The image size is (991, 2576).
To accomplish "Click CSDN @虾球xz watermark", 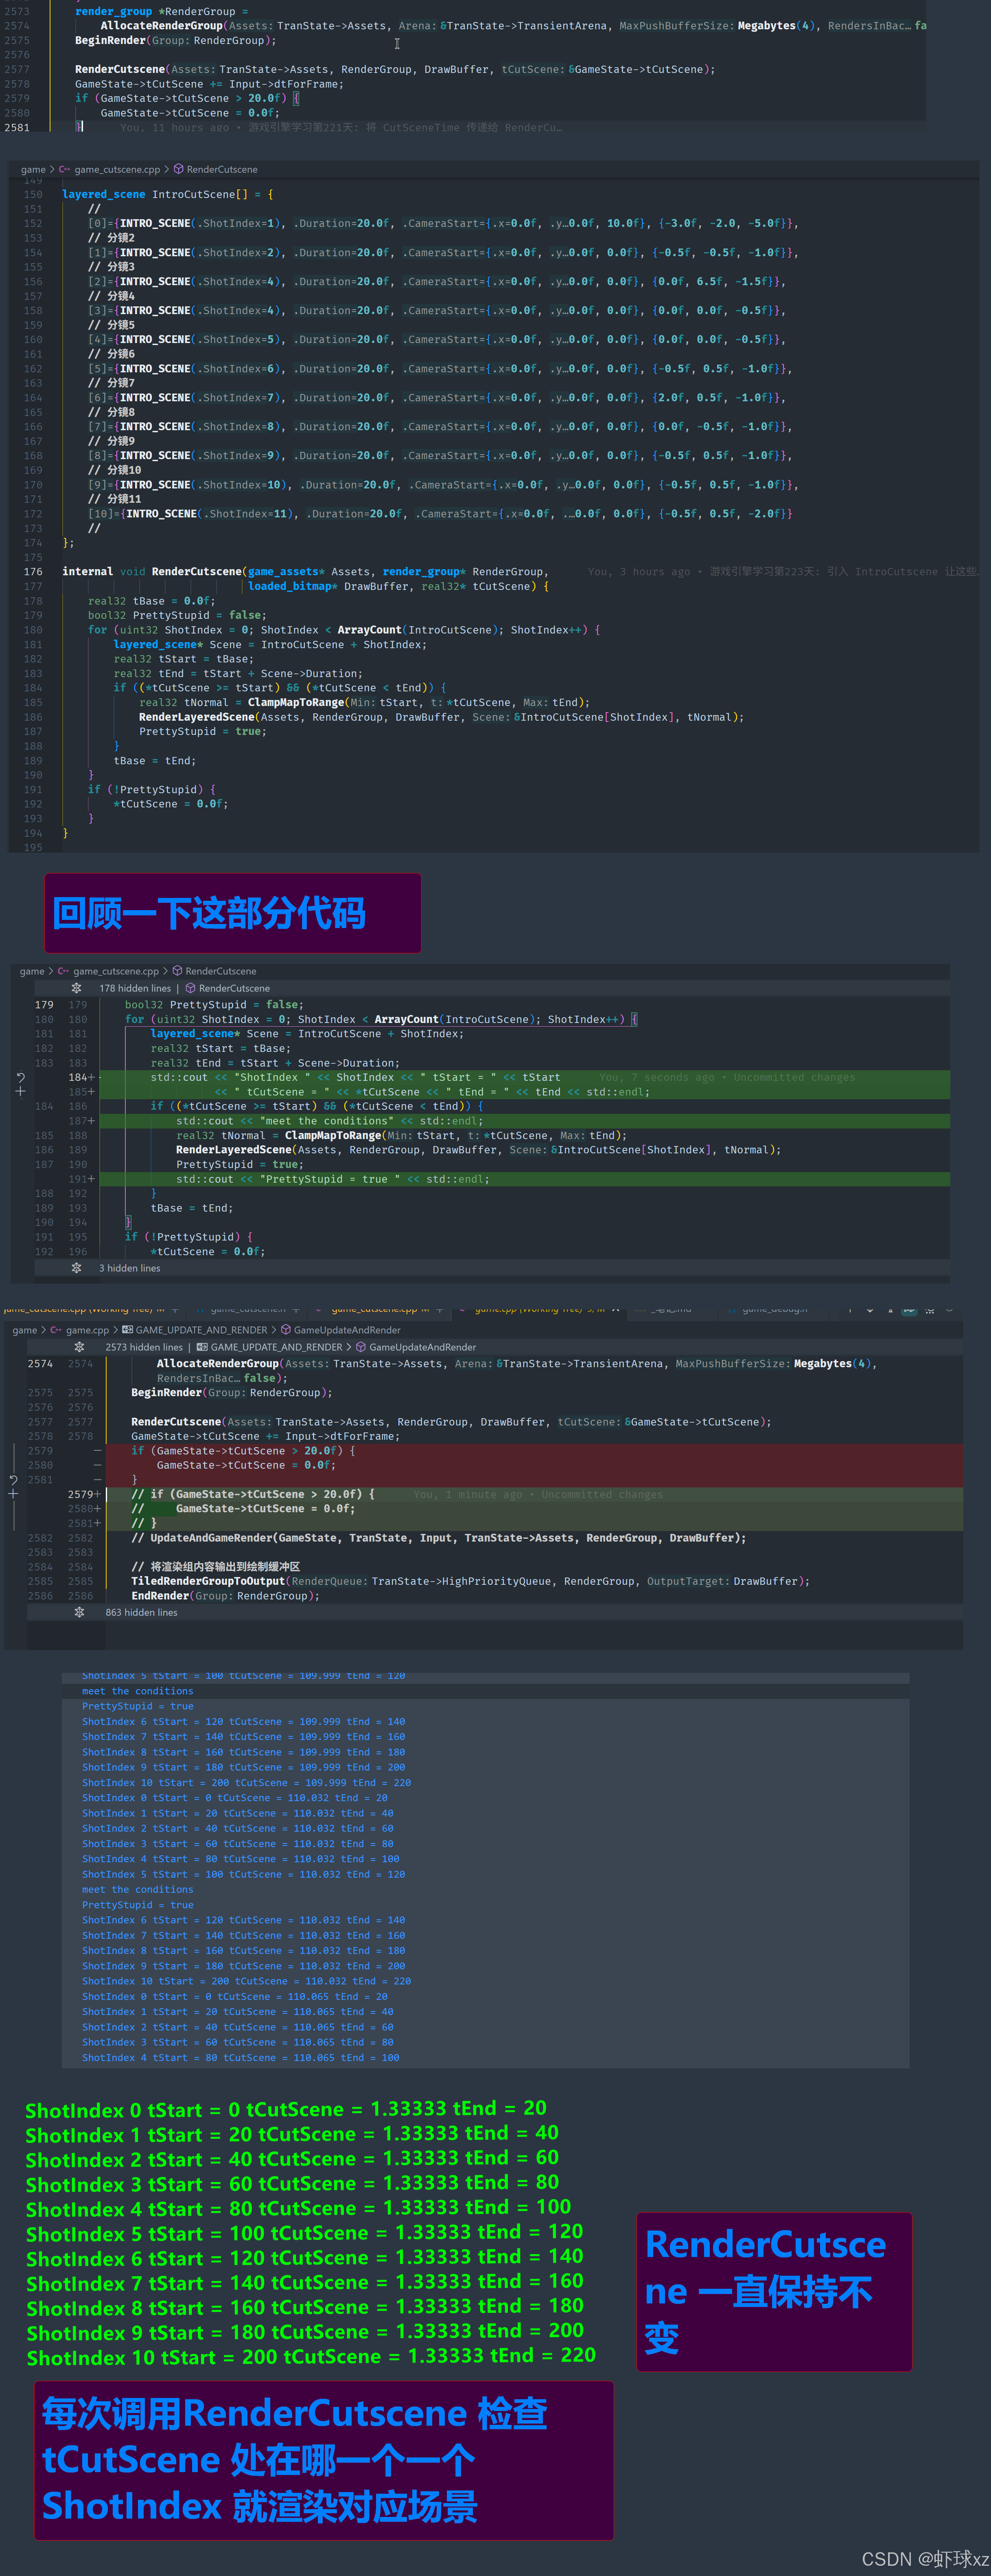I will (924, 2559).
